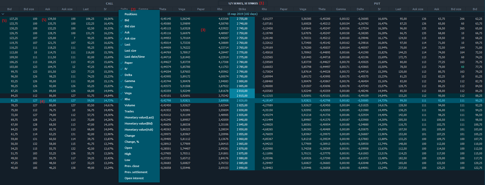Add the Last date/time column
This screenshot has height=185, width=485.
coord(134,57)
